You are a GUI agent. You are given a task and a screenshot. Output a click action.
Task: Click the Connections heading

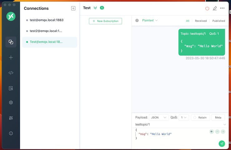[36, 8]
